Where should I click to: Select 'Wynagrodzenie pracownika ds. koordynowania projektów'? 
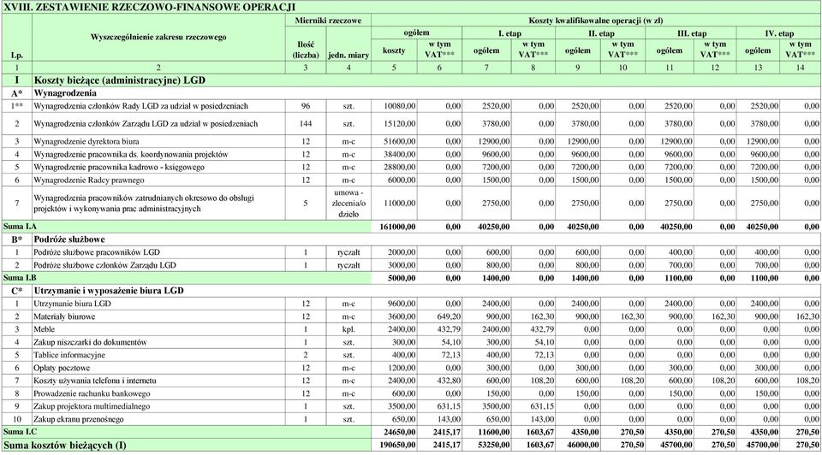coord(131,155)
